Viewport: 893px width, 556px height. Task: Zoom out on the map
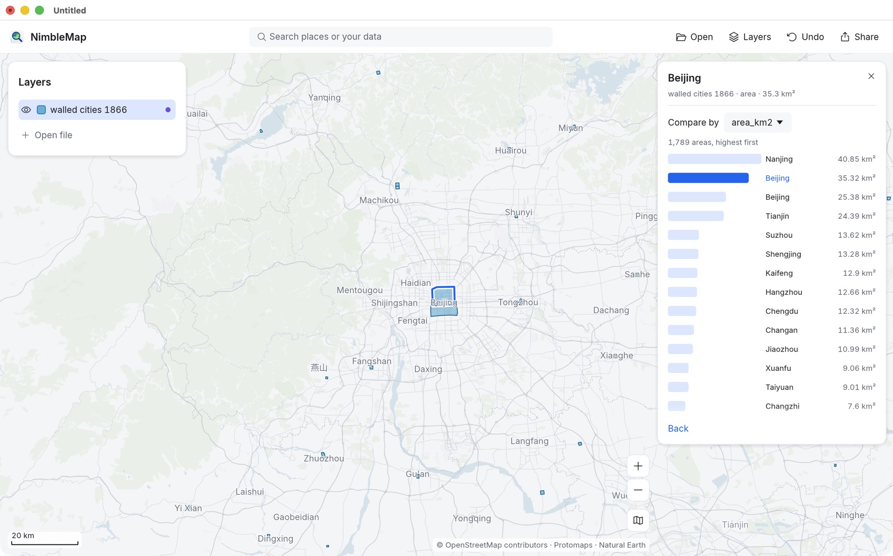638,490
